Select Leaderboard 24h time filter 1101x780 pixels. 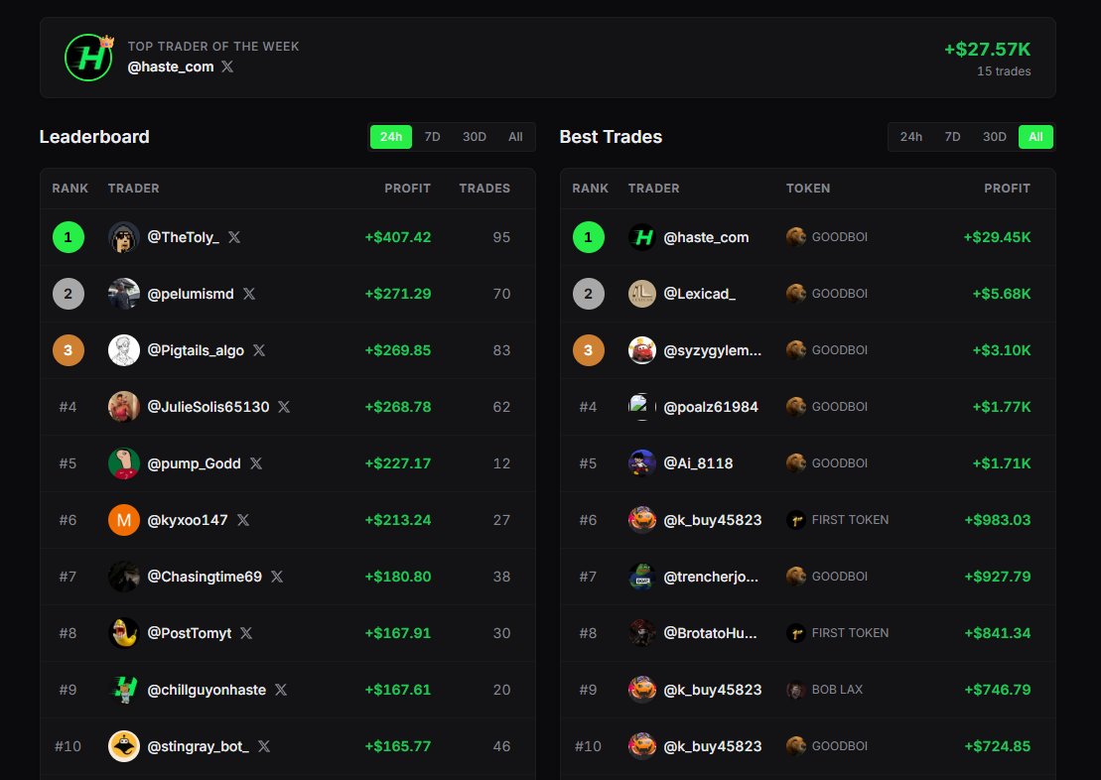pyautogui.click(x=391, y=137)
